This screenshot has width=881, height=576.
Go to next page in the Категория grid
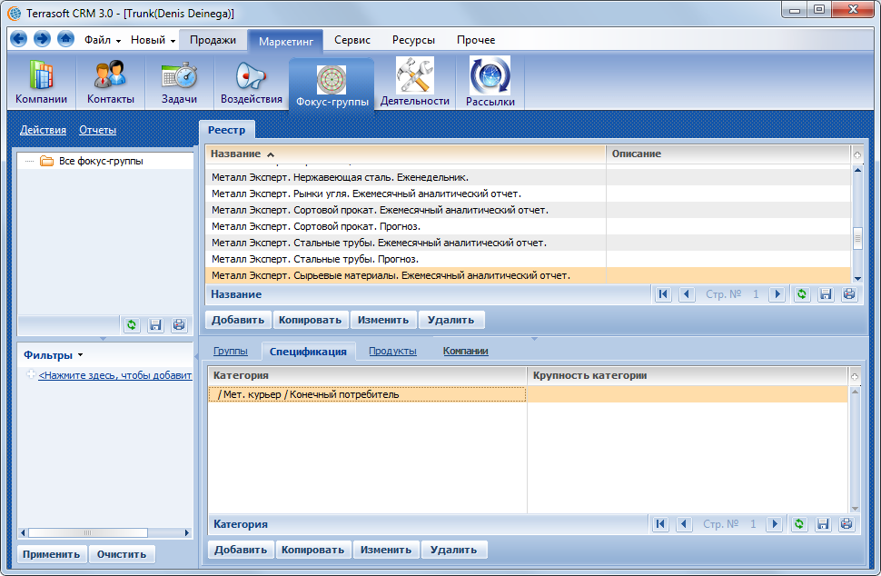tap(775, 523)
